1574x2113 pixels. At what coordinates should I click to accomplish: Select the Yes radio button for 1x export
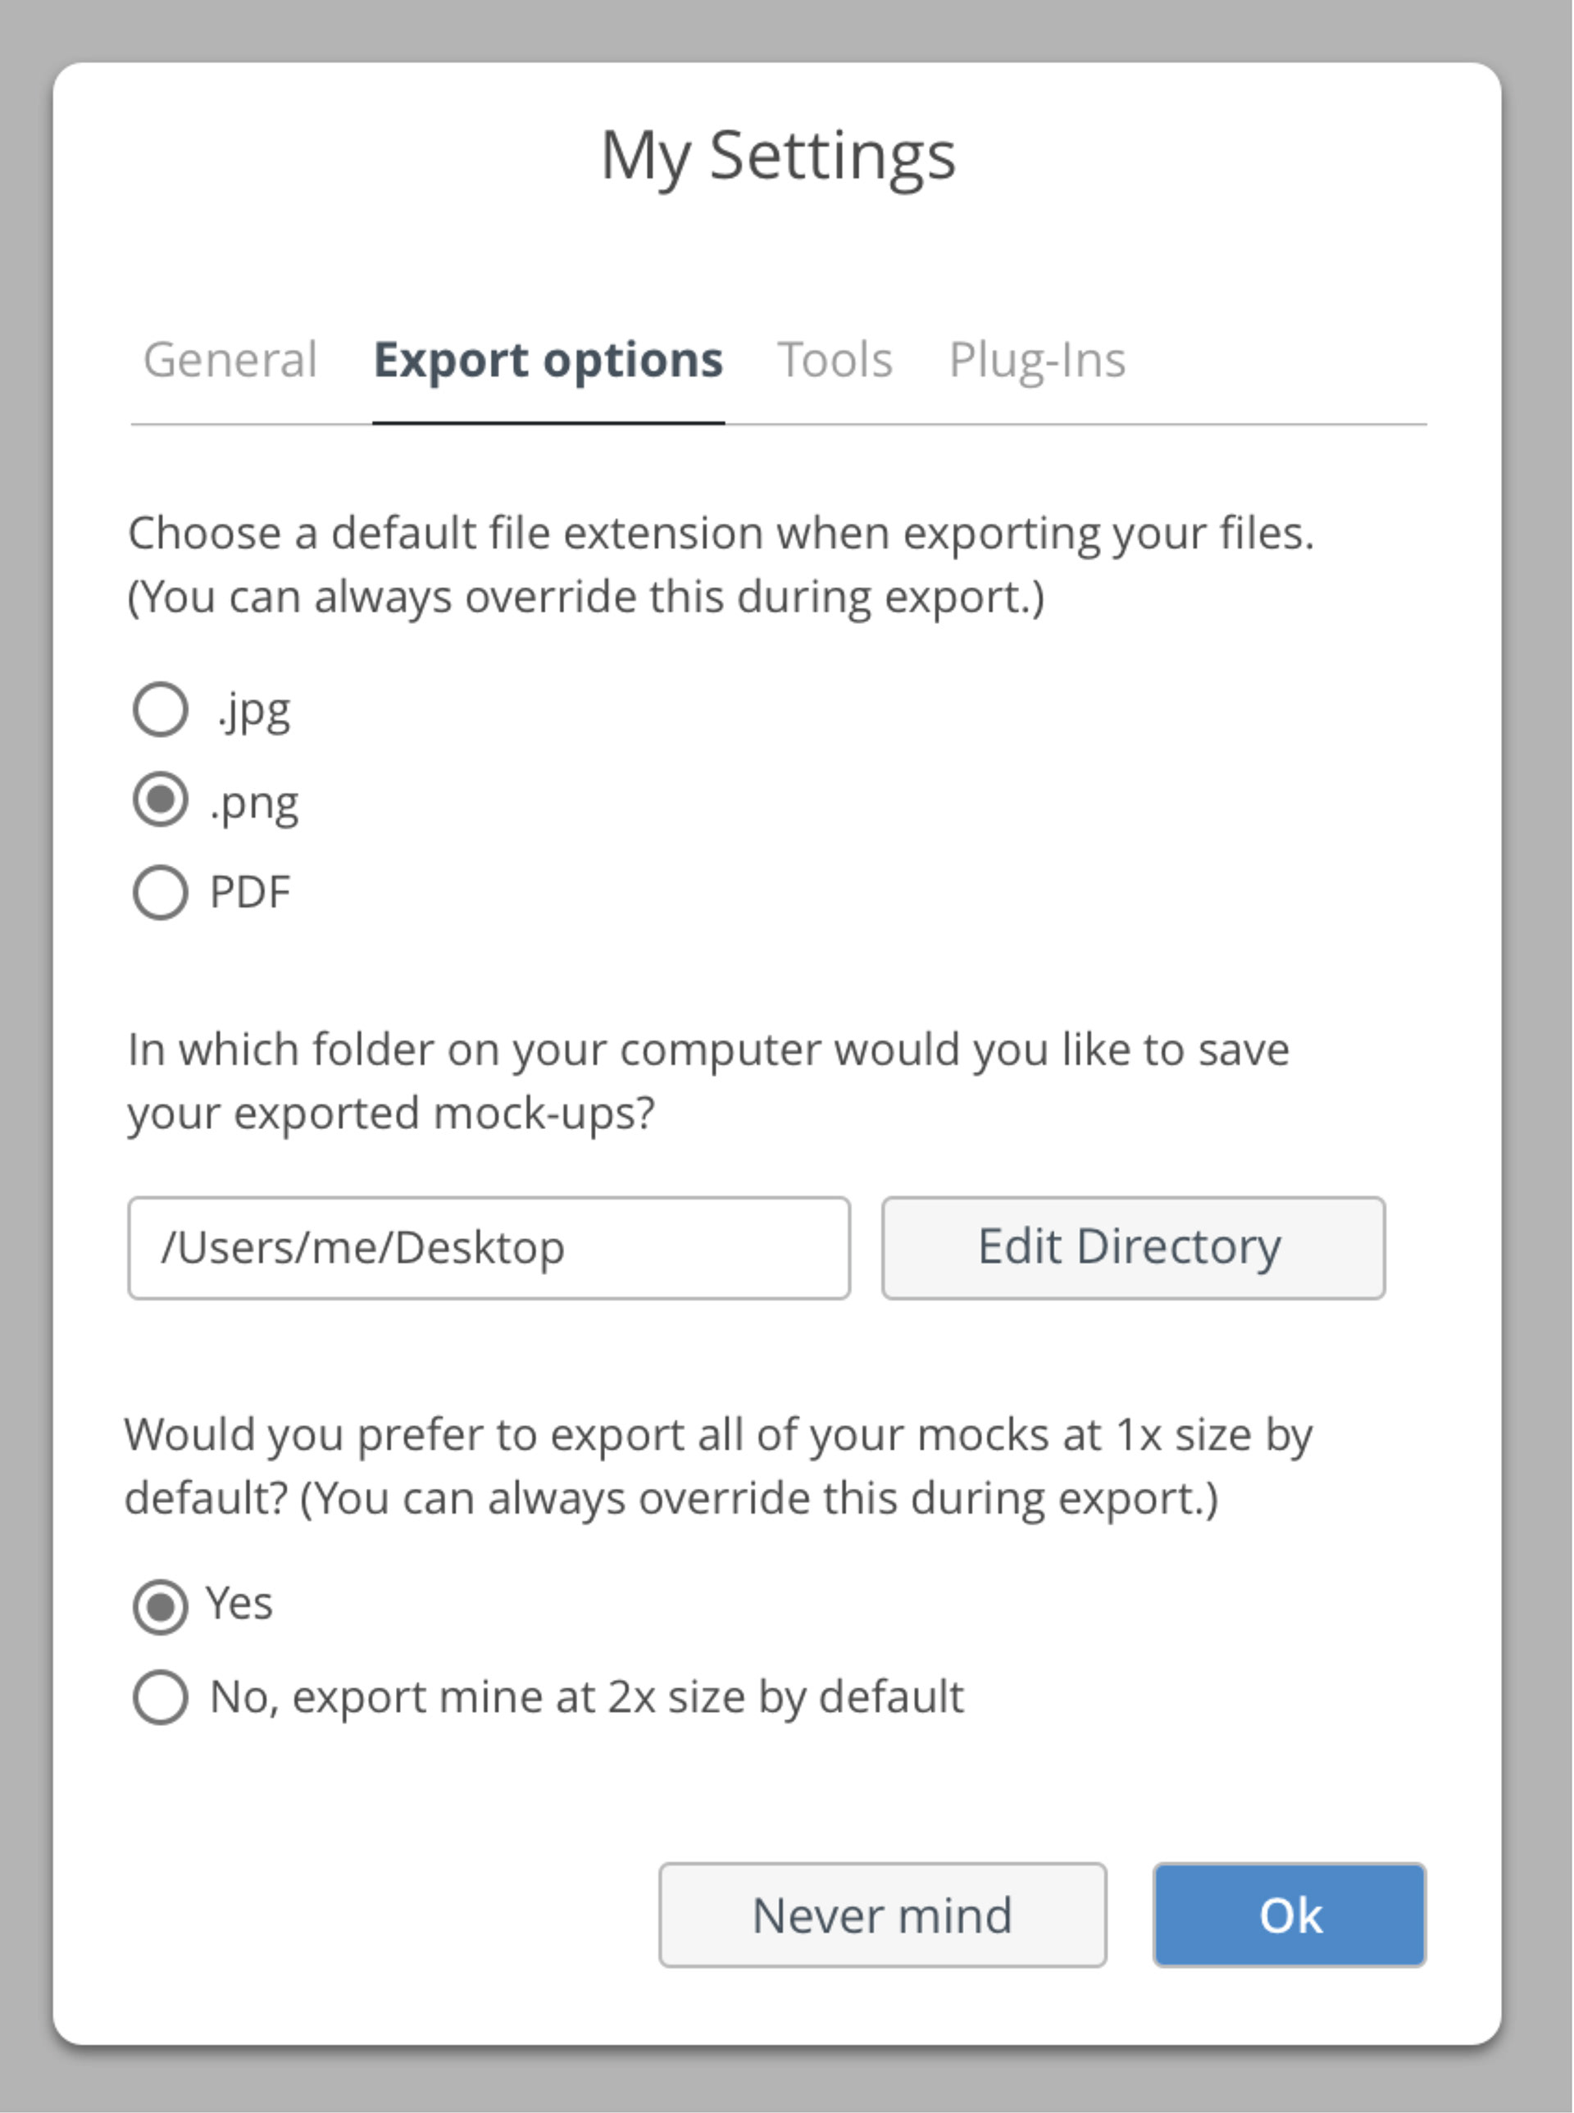(x=160, y=1607)
